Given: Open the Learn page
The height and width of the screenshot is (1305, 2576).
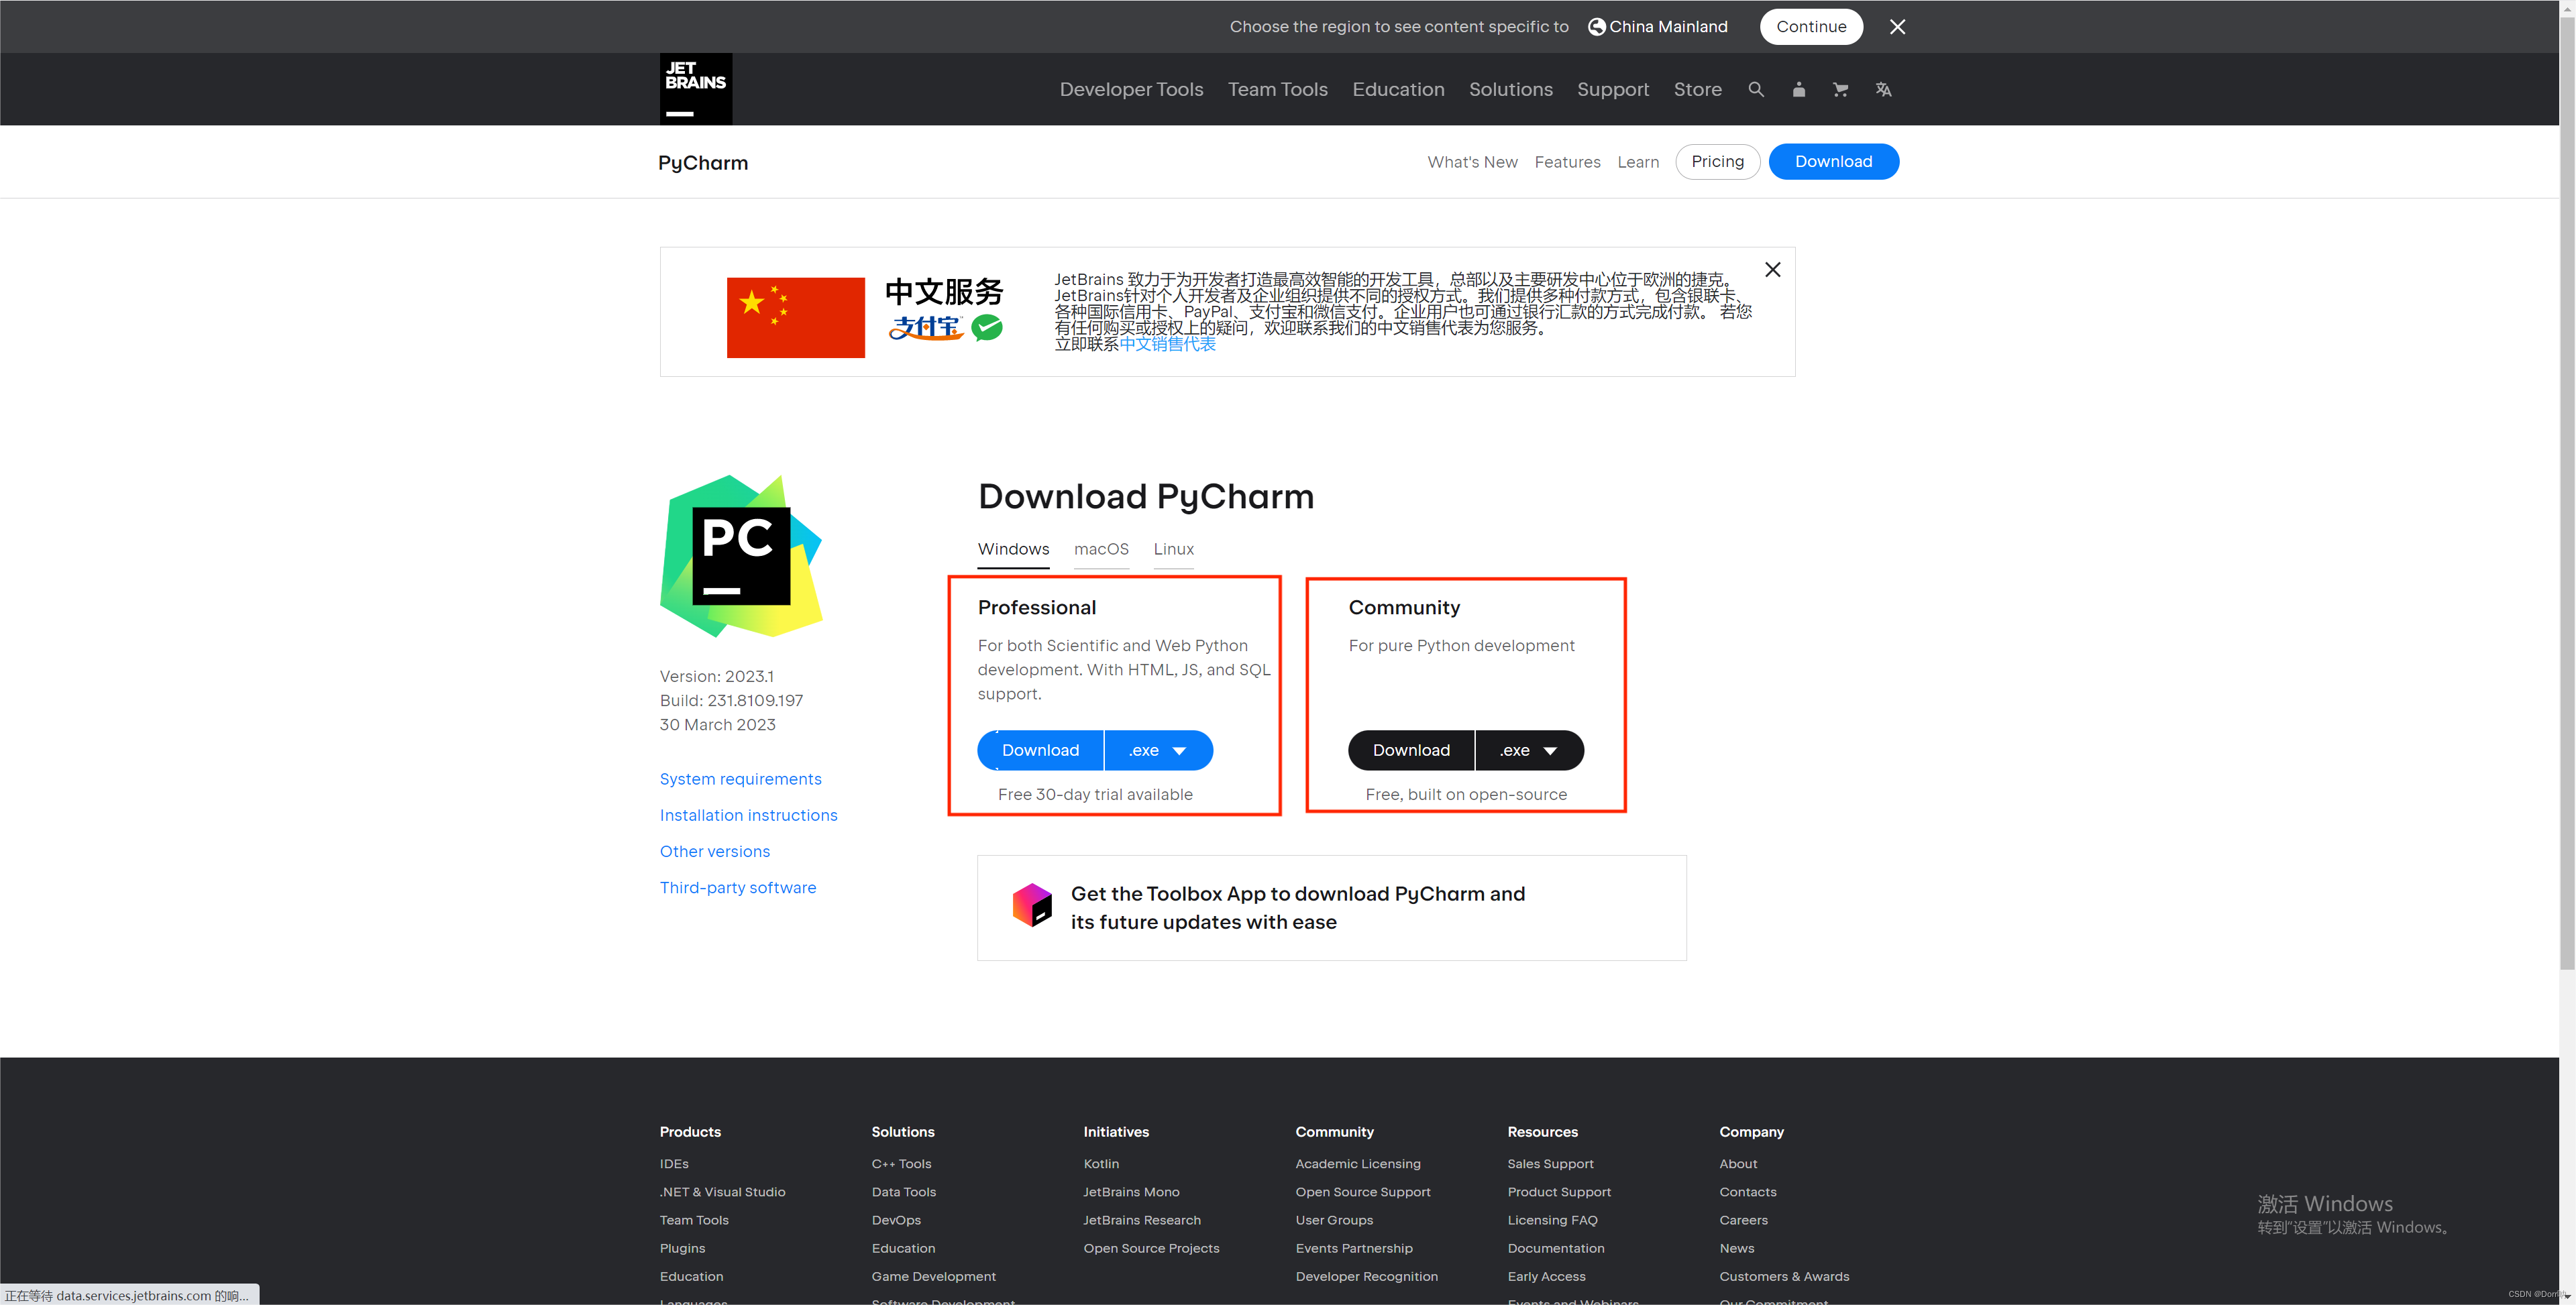Looking at the screenshot, I should point(1638,162).
